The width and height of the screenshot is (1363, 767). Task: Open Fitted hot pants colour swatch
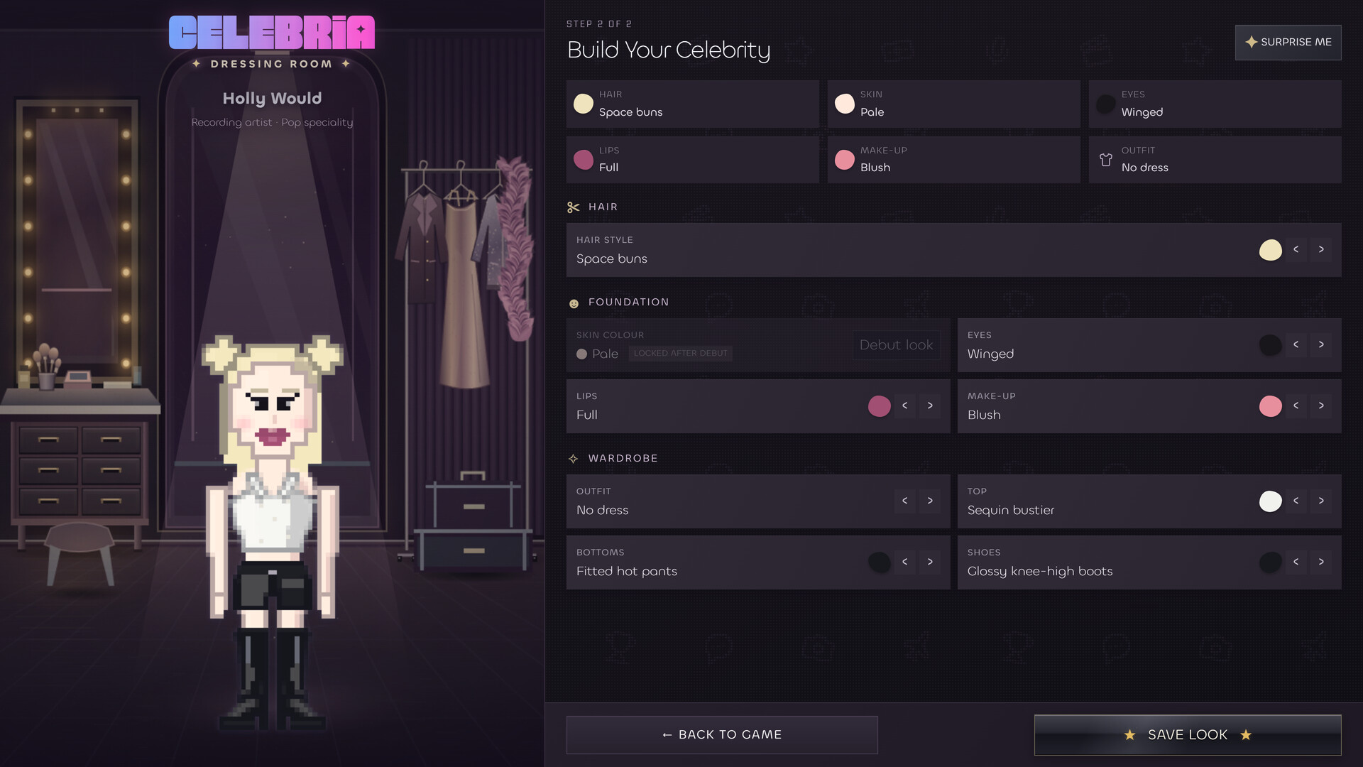pos(879,562)
